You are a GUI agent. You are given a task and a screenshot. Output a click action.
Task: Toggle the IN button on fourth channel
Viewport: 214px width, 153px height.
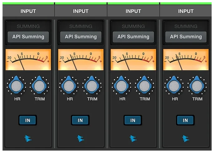(185, 120)
